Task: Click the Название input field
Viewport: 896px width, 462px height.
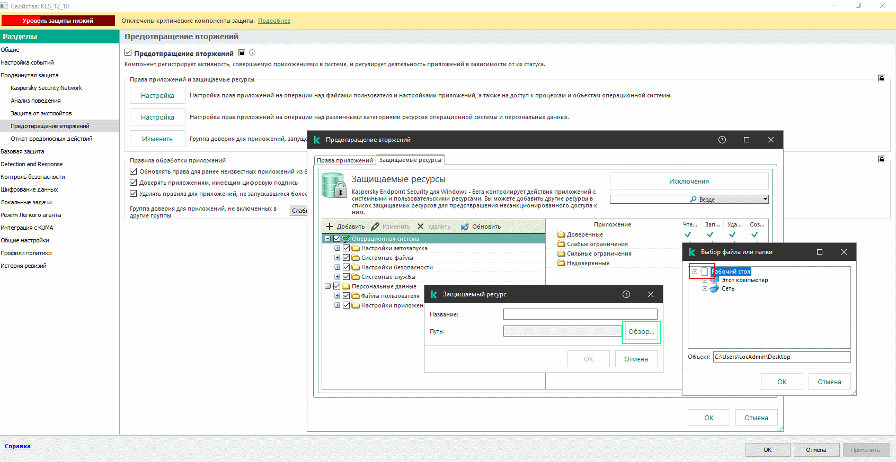Action: pos(580,314)
